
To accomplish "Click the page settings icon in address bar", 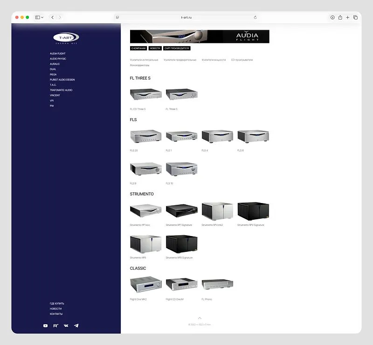I will 117,17.
